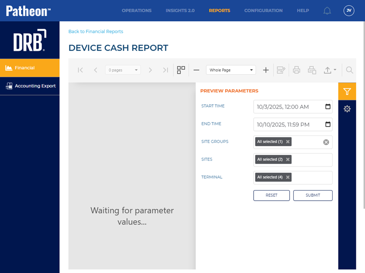Open the Start Time calendar picker
The width and height of the screenshot is (365, 273).
tap(328, 107)
